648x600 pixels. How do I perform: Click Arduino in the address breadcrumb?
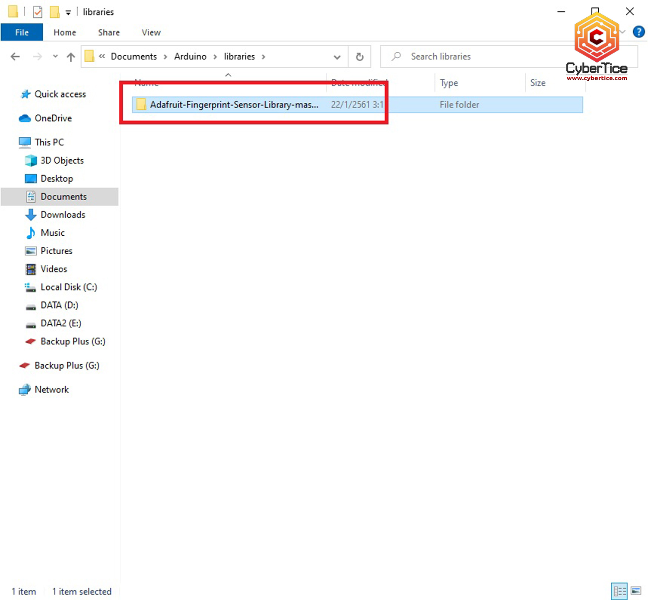coord(190,57)
